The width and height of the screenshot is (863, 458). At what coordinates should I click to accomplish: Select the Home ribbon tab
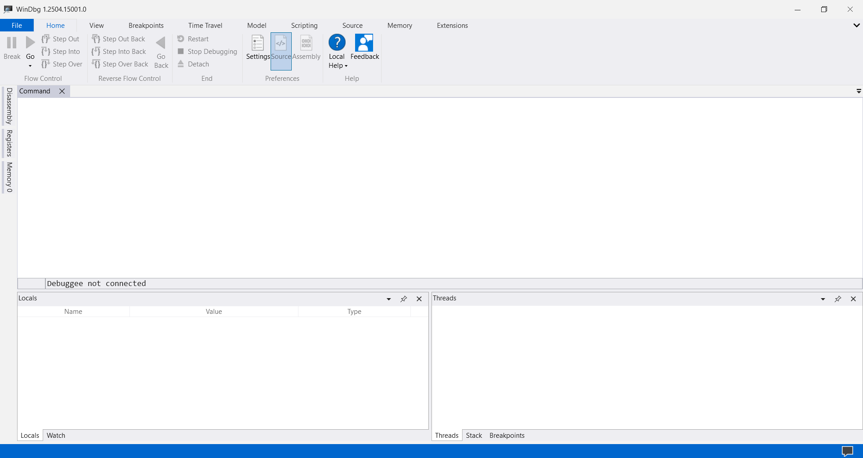point(55,26)
